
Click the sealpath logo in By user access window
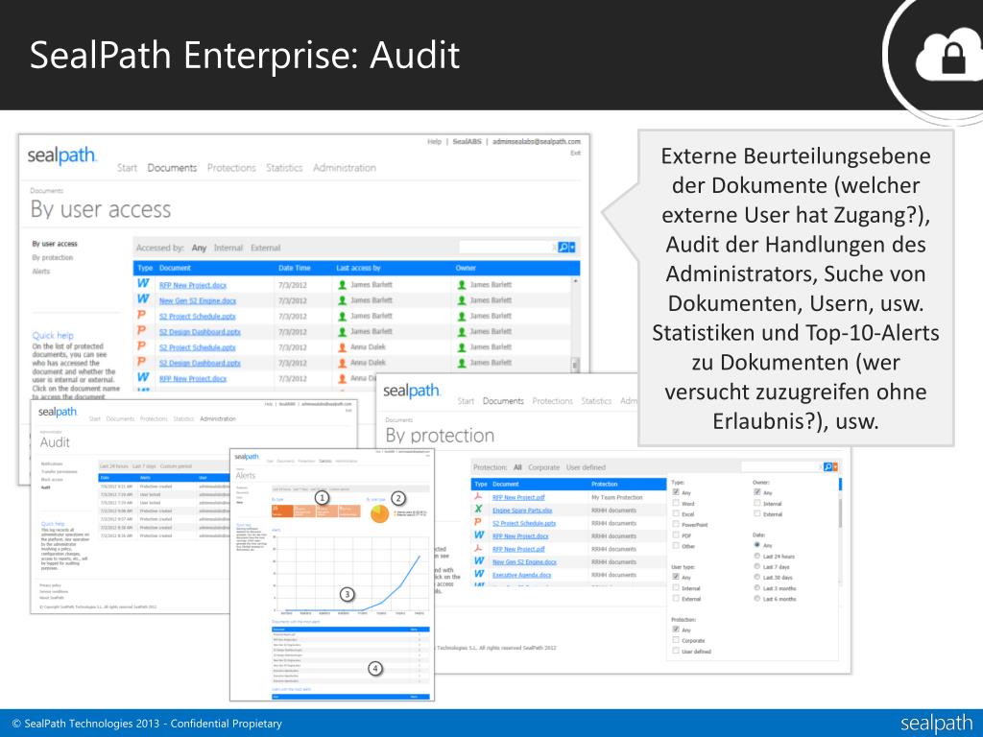point(61,155)
